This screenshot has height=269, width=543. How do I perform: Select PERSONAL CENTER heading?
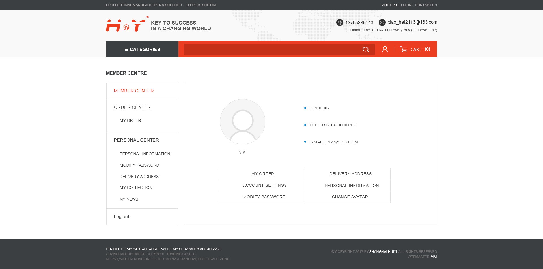point(136,140)
